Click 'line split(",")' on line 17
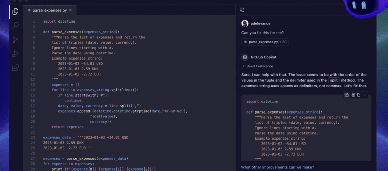This screenshot has height=171, width=388. tap(125, 106)
